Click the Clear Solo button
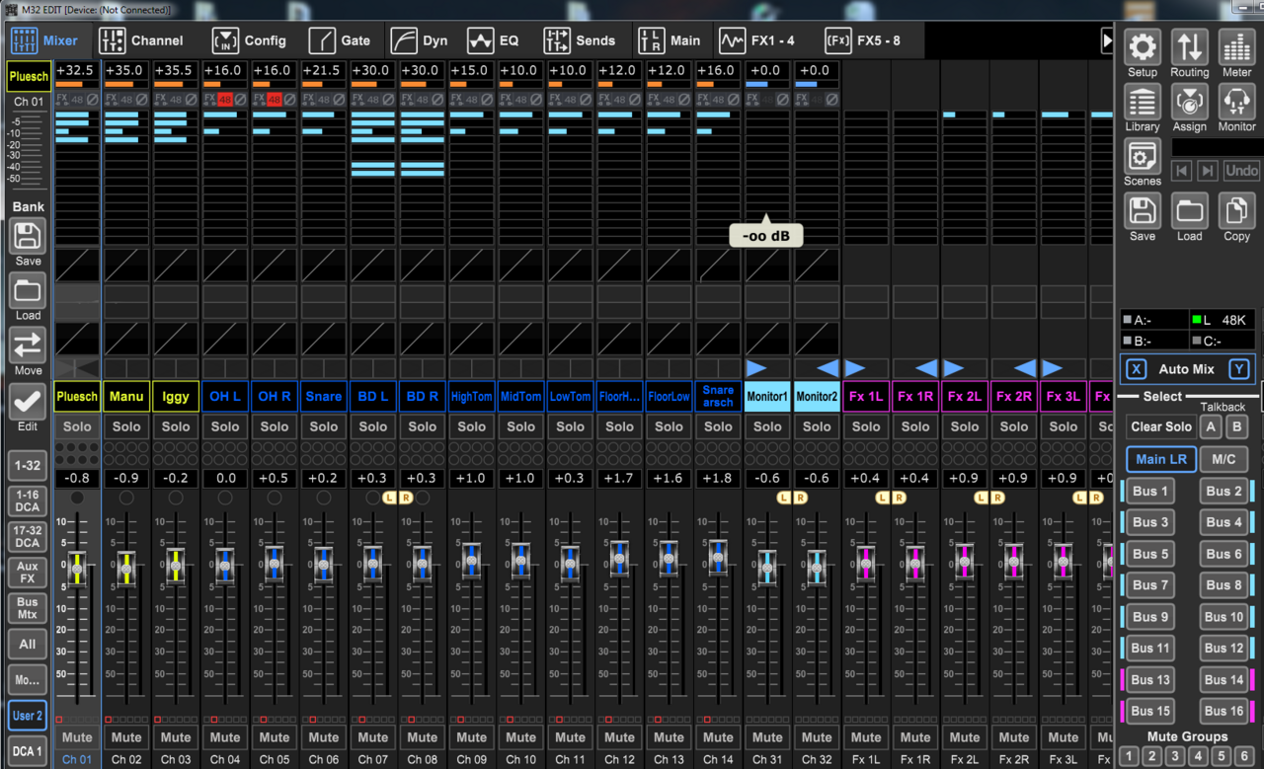 click(1161, 426)
